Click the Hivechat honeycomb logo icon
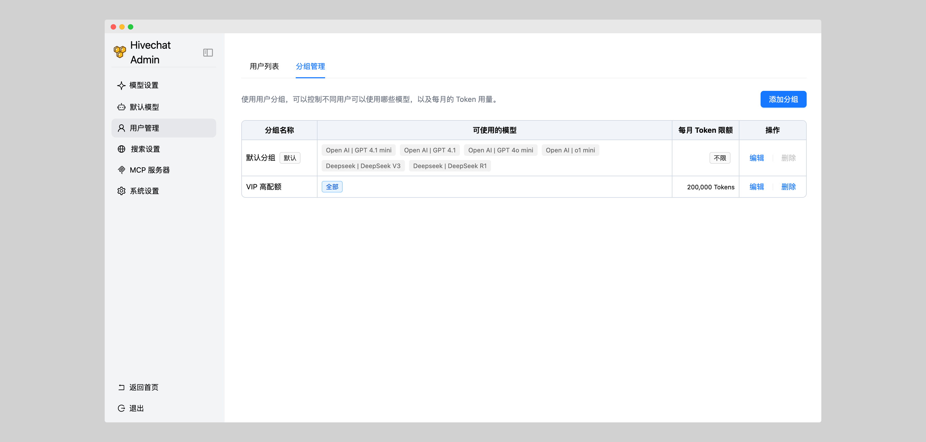 click(120, 52)
